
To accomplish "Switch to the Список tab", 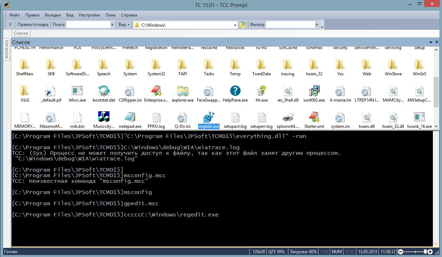I will click(x=21, y=33).
